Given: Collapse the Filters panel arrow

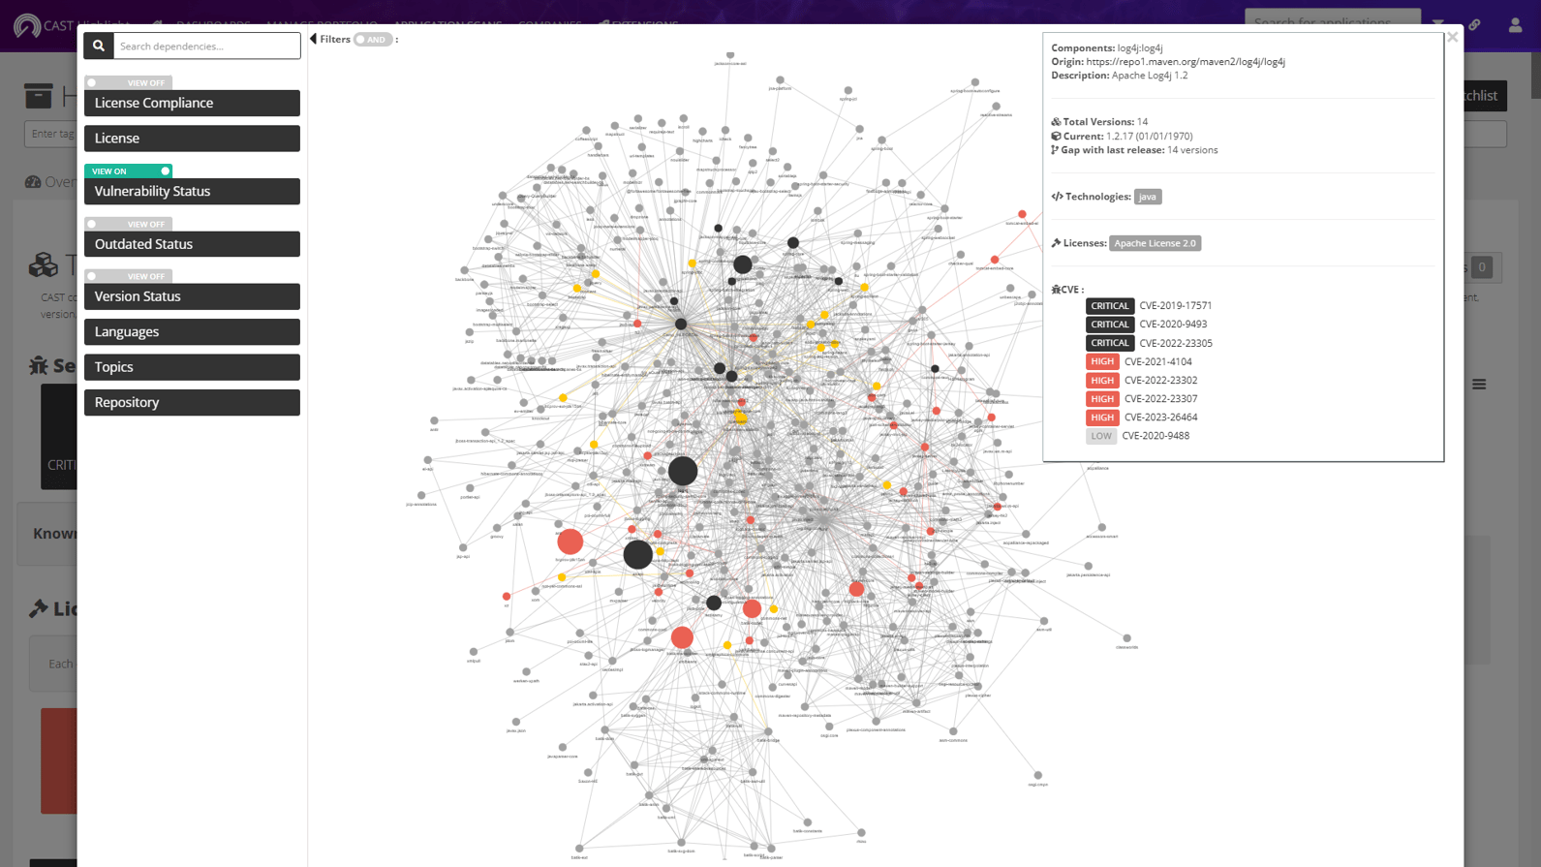Looking at the screenshot, I should point(313,40).
